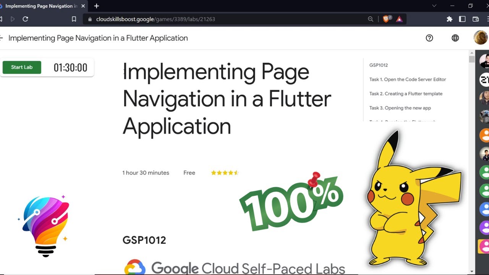Click the address bar URL
Screen dimensions: 489x275
coord(155,19)
